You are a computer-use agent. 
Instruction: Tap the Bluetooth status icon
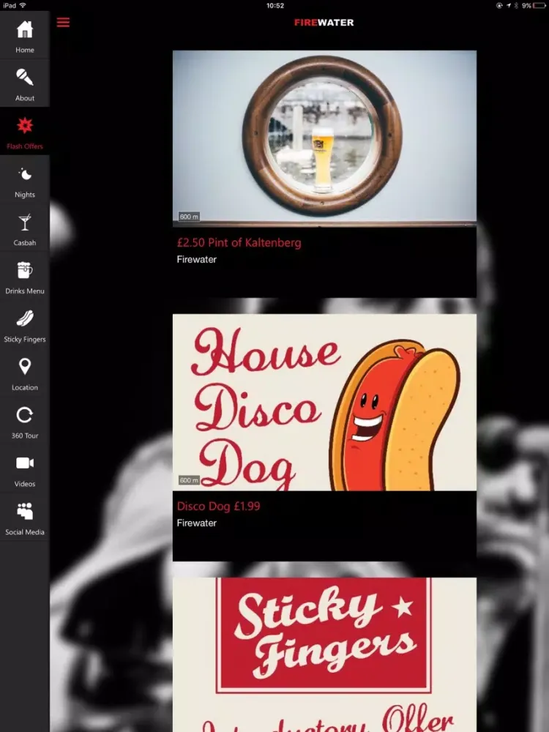pos(516,6)
